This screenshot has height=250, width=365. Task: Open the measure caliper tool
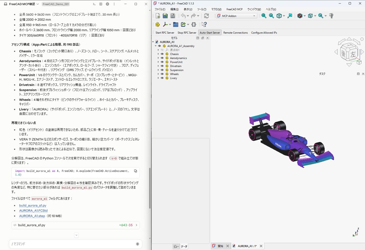331,16
